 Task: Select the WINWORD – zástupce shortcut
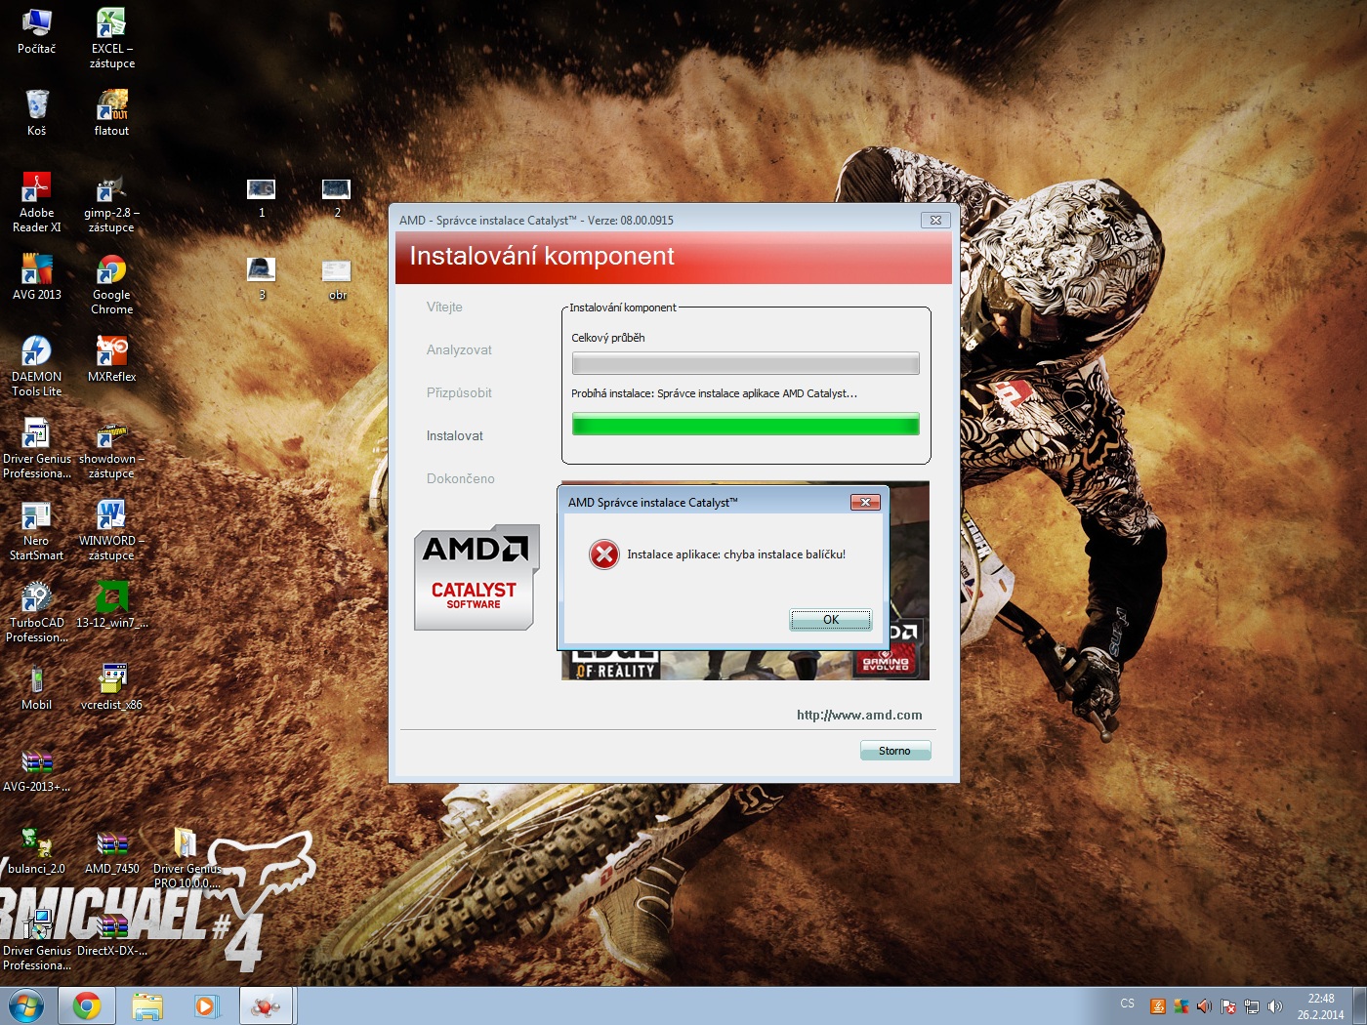click(111, 530)
